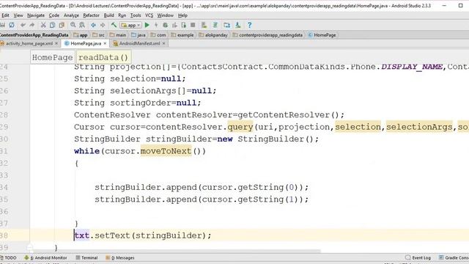Click the Redo arrow icon
This screenshot has width=469, height=264.
pyautogui.click(x=32, y=25)
